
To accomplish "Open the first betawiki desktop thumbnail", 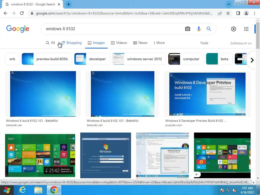I will pyautogui.click(x=43, y=94).
